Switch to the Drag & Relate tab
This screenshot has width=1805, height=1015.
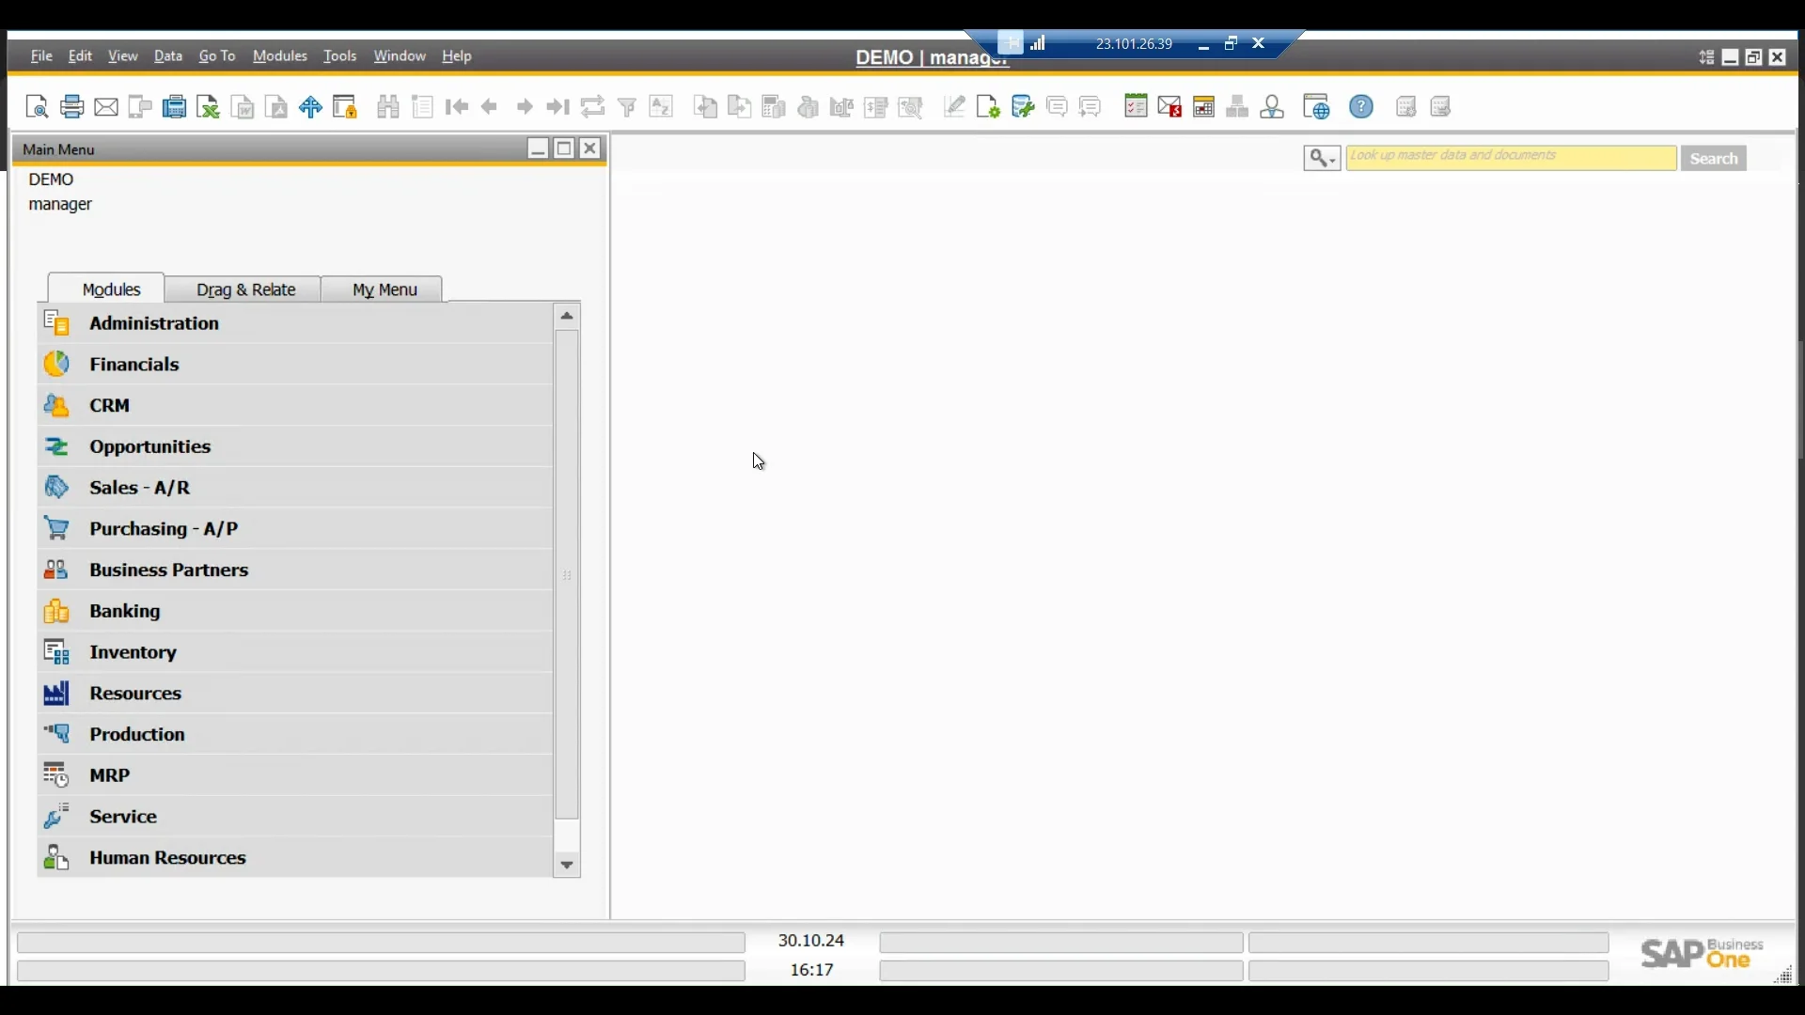point(245,289)
